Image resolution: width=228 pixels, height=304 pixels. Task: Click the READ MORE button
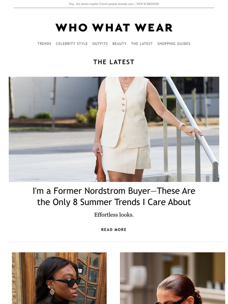[x=114, y=229]
